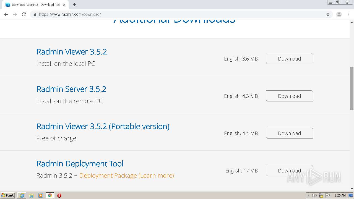Go back to the previous page
Viewport: 354px width, 199px height.
(6, 14)
